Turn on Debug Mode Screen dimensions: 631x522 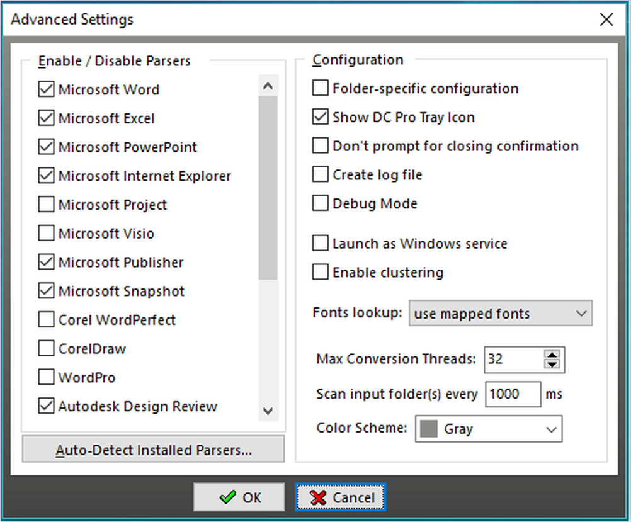321,203
